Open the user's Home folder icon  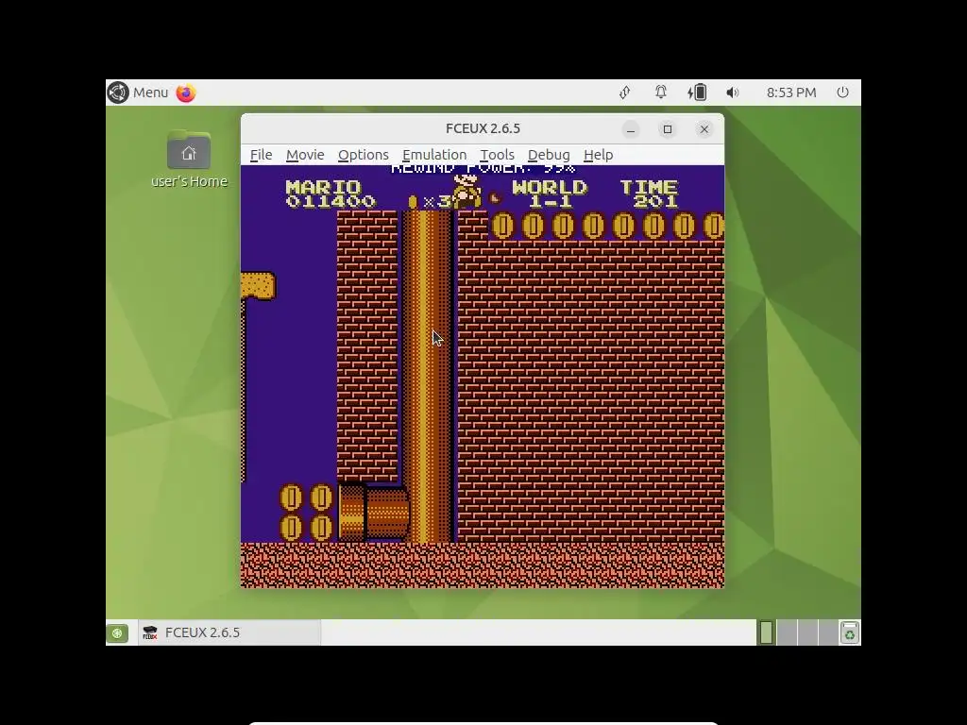click(189, 159)
